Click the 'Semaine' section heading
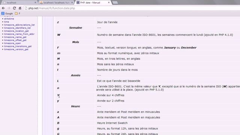The width and height of the screenshot is (240, 135). [75, 28]
